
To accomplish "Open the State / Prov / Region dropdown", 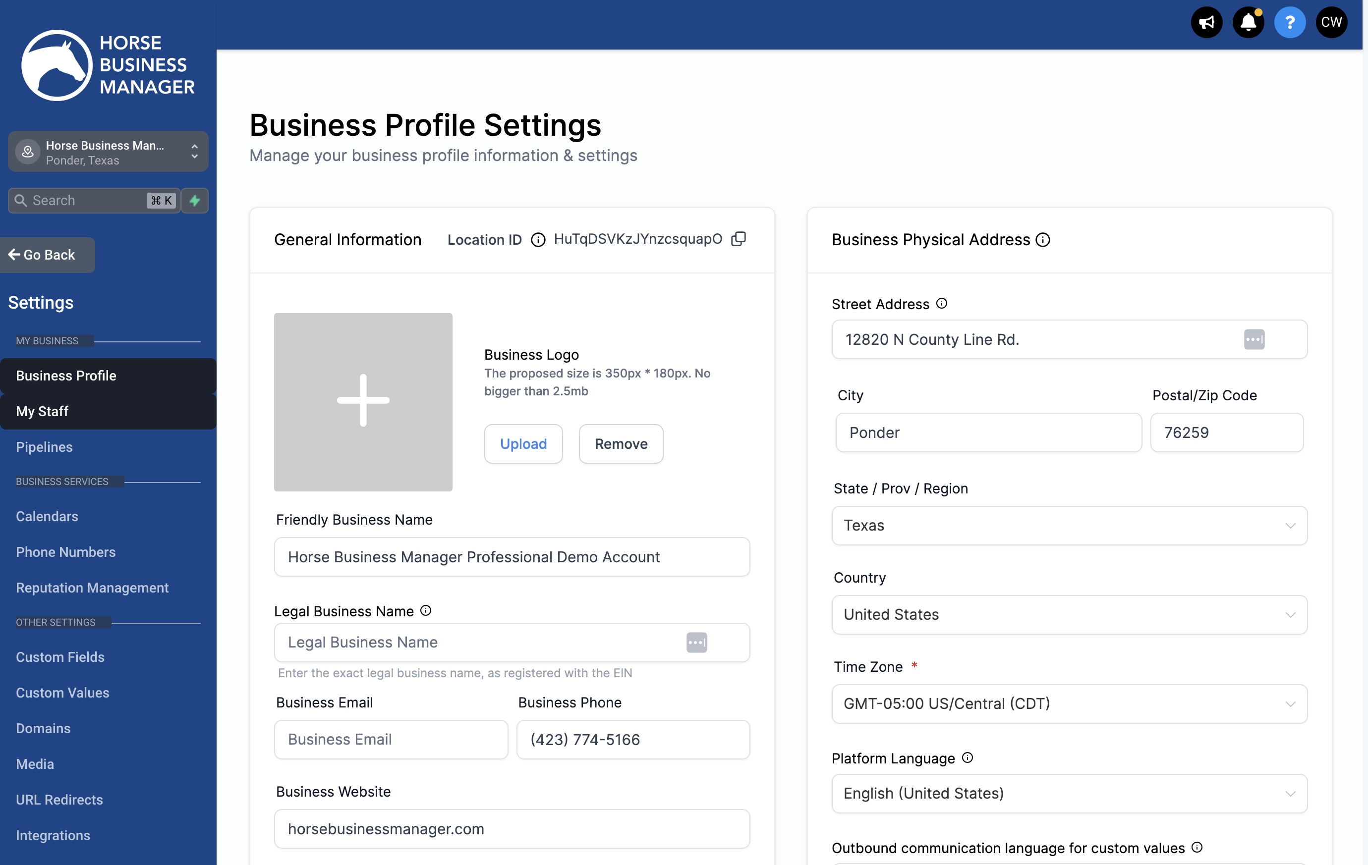I will point(1069,525).
